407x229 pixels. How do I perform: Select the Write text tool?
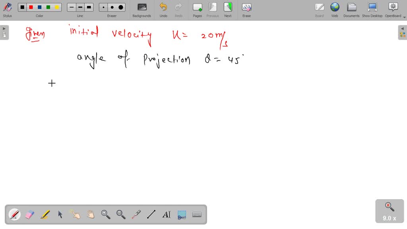click(166, 214)
